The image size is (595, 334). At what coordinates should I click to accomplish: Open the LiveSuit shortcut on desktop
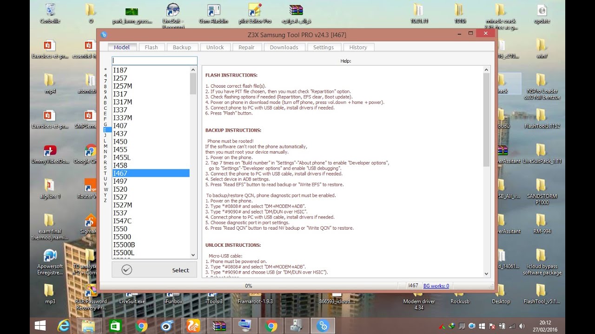(173, 15)
